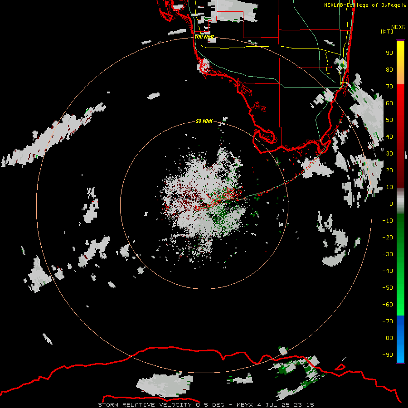This screenshot has height=408, width=408.
Task: Click the Storm Relative Velocity caption at bottom
Action: click(x=206, y=405)
